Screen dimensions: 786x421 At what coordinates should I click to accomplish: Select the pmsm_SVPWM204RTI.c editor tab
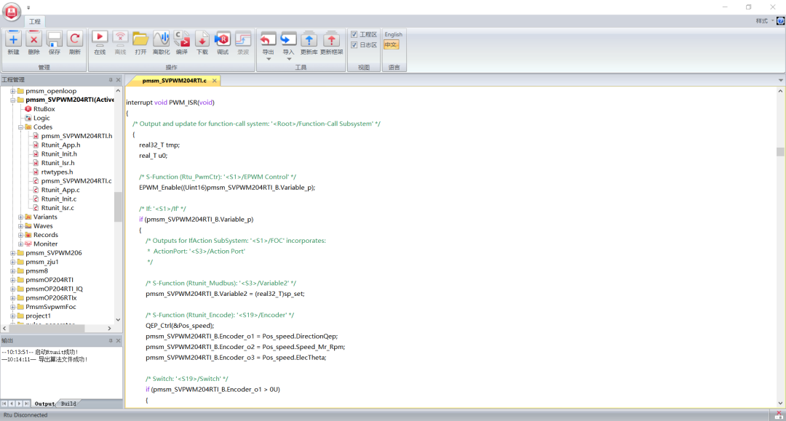[x=174, y=81]
